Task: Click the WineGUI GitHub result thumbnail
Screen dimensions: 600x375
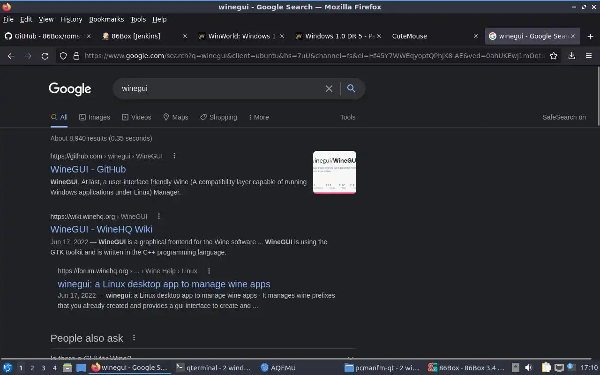Action: (335, 172)
